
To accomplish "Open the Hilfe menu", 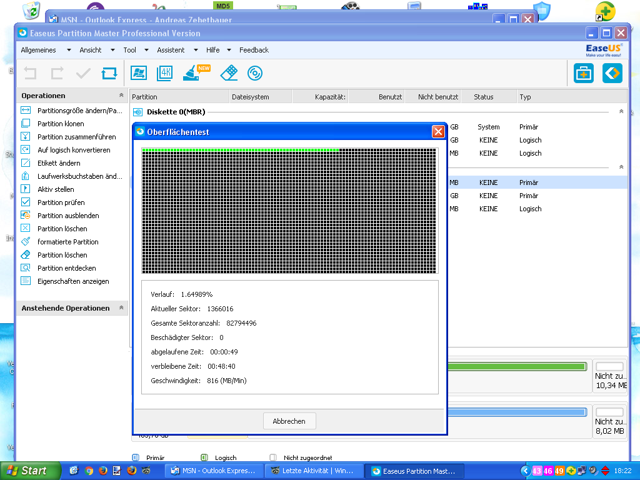I will click(212, 50).
